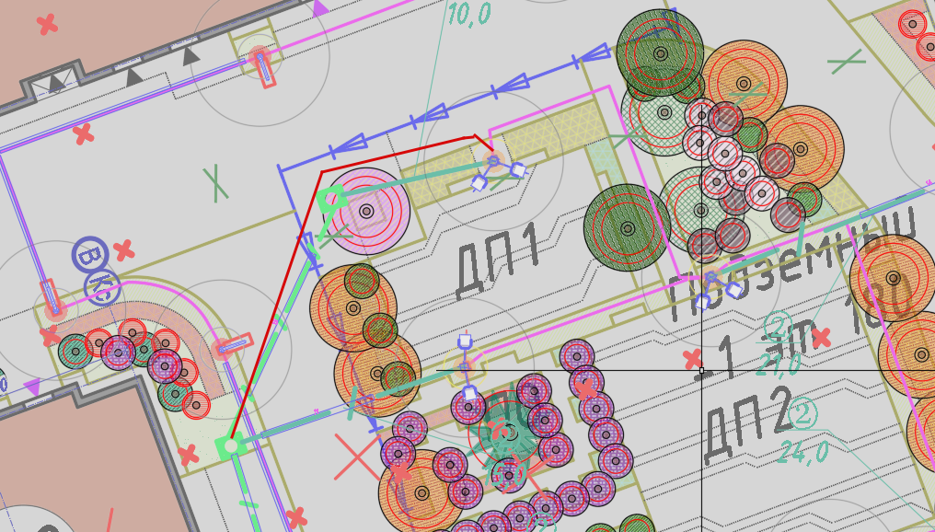Select the circled 2 marker above 21,0
Screen dimensions: 935x532
click(x=777, y=326)
